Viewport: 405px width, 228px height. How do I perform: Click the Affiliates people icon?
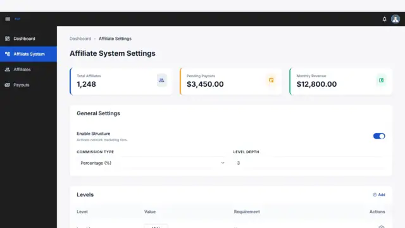[7, 69]
